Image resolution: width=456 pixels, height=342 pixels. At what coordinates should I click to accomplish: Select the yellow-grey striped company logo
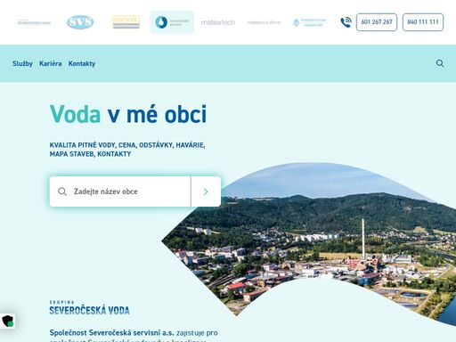[126, 22]
